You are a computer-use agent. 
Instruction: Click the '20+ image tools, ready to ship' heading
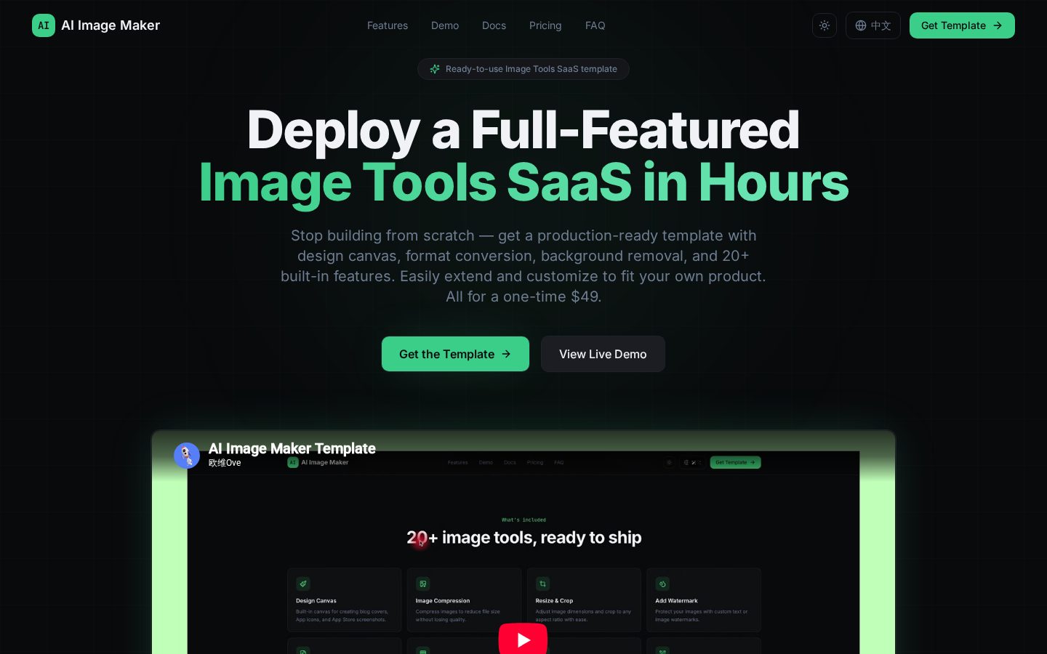(523, 538)
